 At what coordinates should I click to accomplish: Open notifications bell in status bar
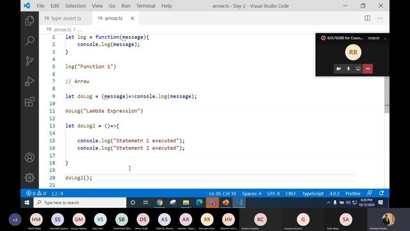point(381,193)
